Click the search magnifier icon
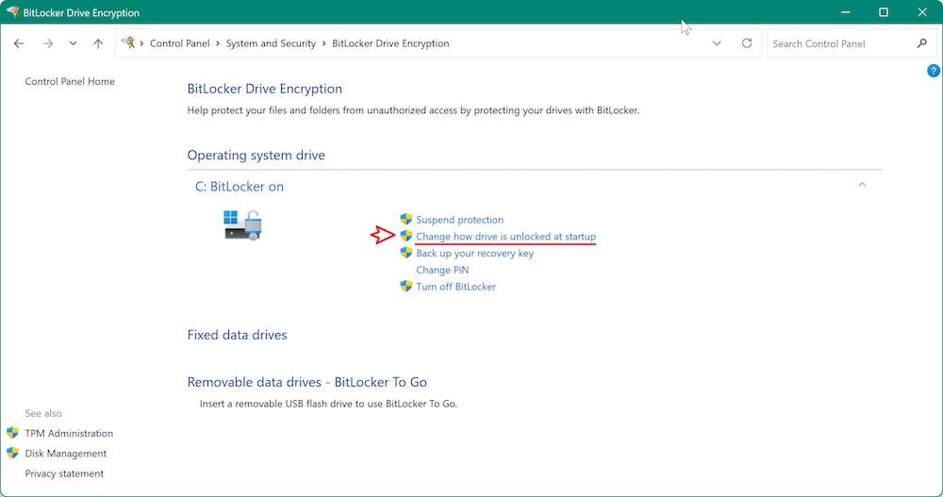This screenshot has width=943, height=497. 922,43
